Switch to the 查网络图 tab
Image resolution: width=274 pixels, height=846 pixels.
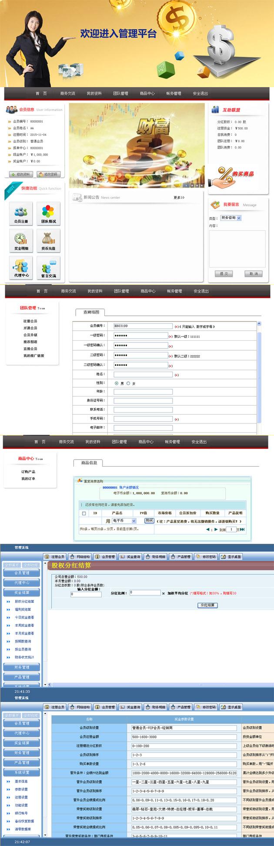click(91, 312)
